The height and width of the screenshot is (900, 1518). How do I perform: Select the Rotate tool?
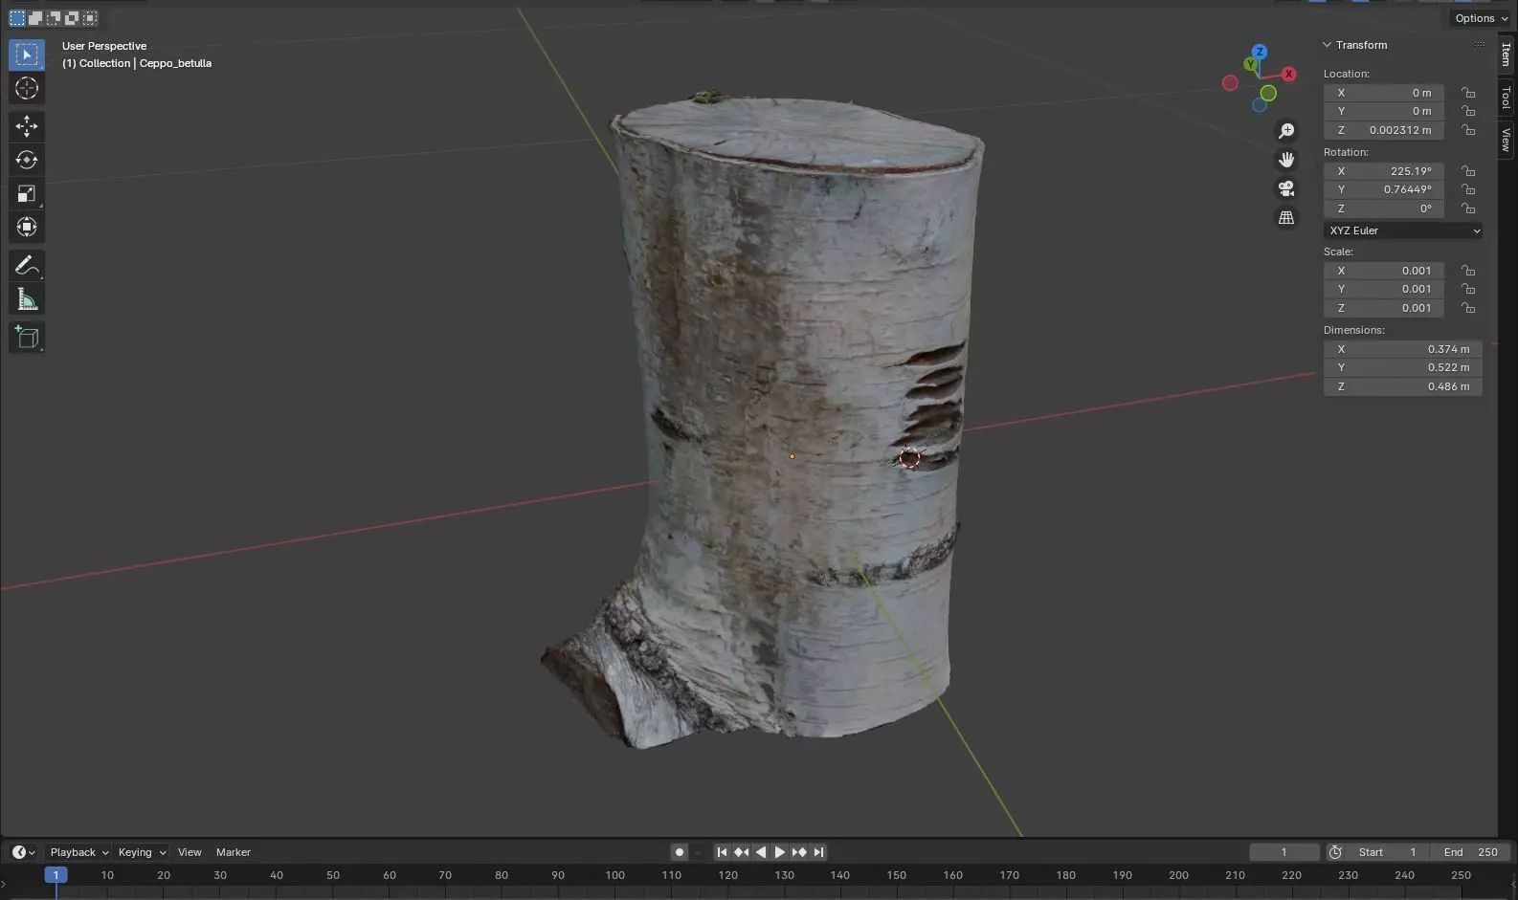[x=27, y=160]
